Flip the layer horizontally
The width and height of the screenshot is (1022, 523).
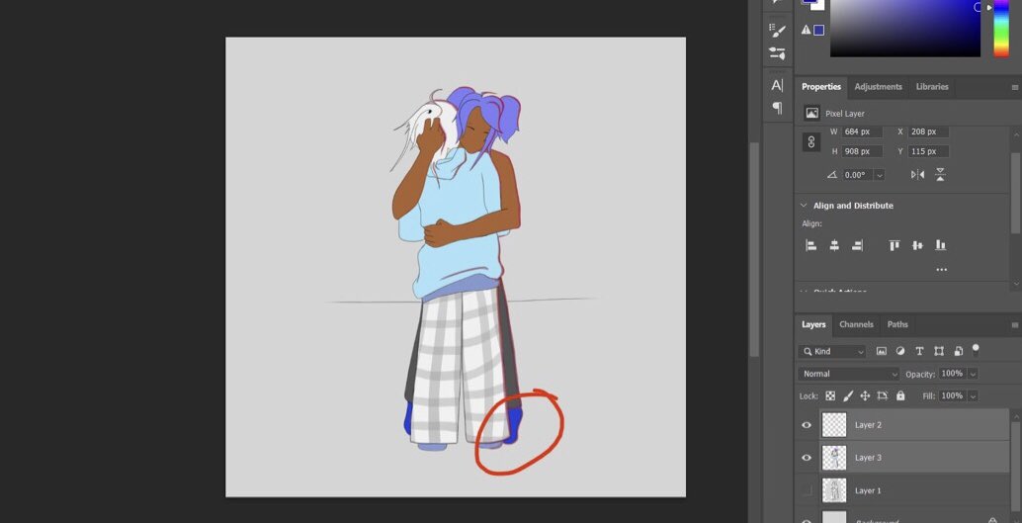917,175
